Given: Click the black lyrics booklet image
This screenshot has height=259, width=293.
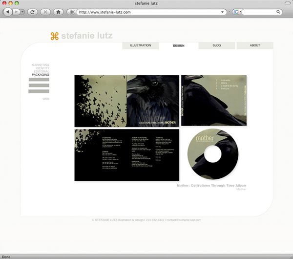Looking at the screenshot, I should point(126,155).
